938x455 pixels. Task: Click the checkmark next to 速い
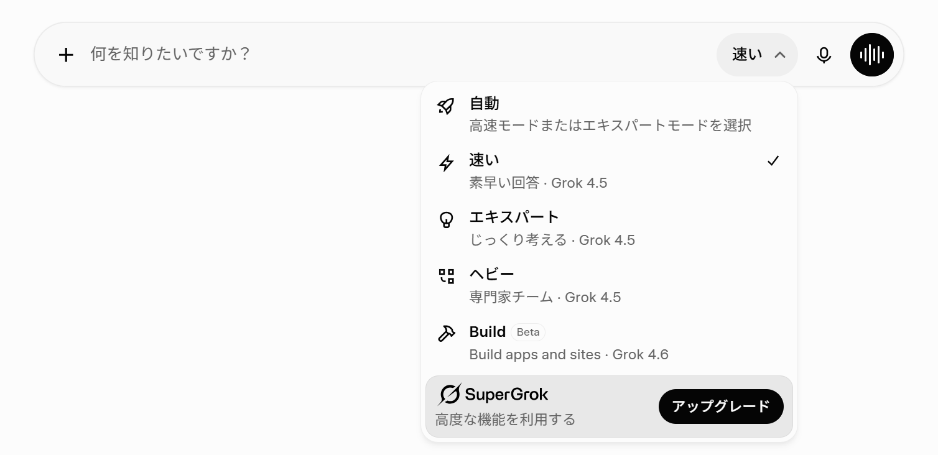point(773,161)
